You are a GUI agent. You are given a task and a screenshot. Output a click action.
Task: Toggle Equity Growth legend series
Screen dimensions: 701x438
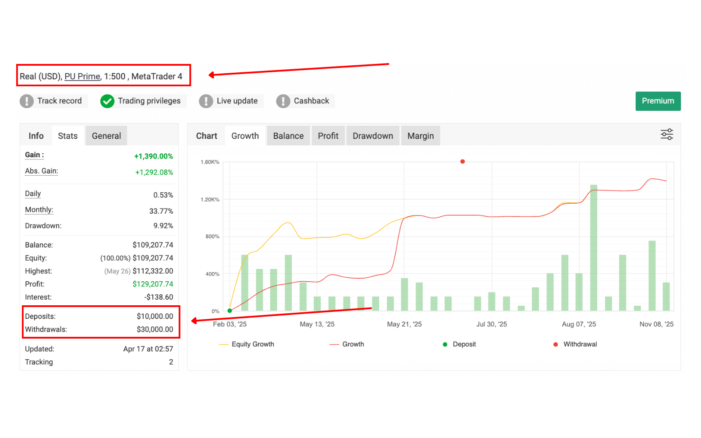pos(247,344)
